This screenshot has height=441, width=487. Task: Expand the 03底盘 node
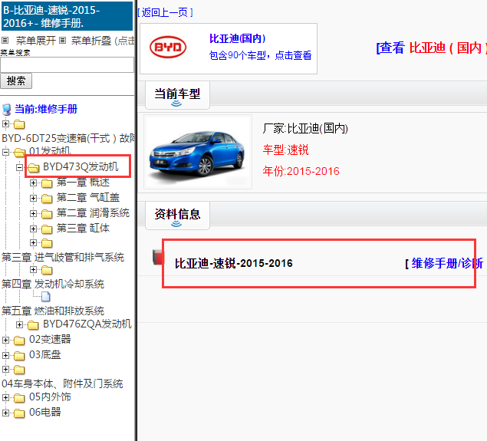(5, 355)
